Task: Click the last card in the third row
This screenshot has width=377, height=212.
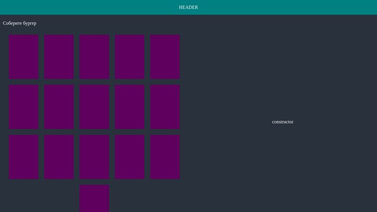Action: pyautogui.click(x=165, y=157)
